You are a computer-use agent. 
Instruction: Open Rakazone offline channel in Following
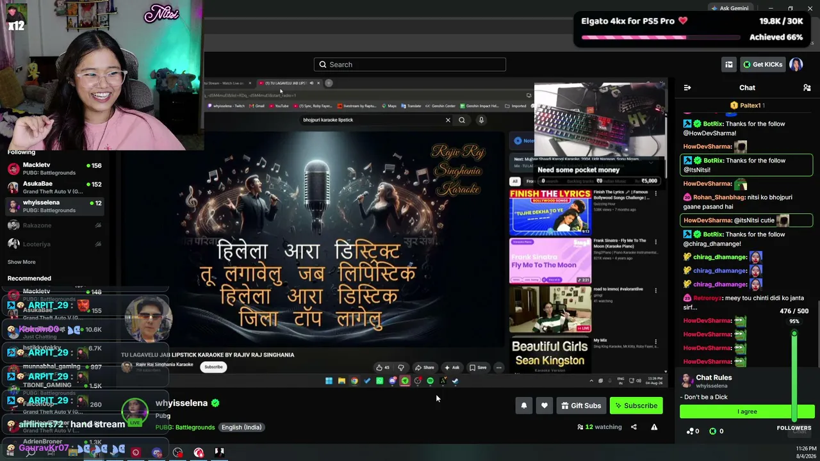pos(54,225)
